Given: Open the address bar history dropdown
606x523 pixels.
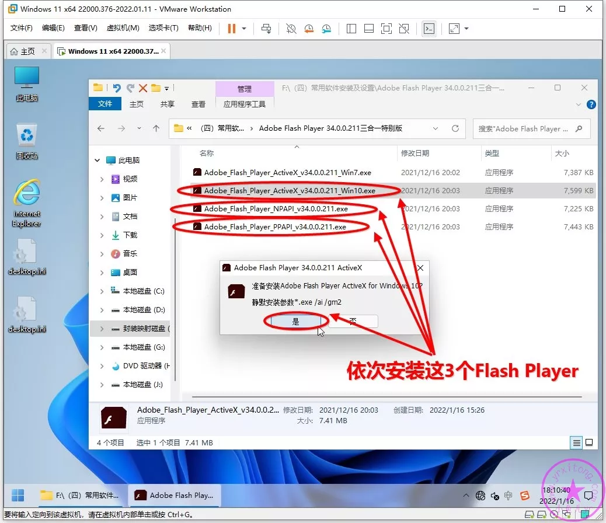Looking at the screenshot, I should click(436, 128).
